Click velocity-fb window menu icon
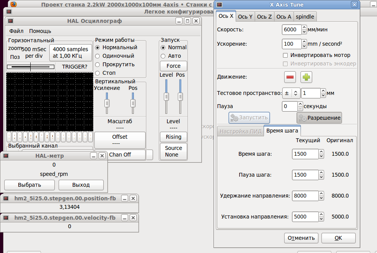 point(6,218)
